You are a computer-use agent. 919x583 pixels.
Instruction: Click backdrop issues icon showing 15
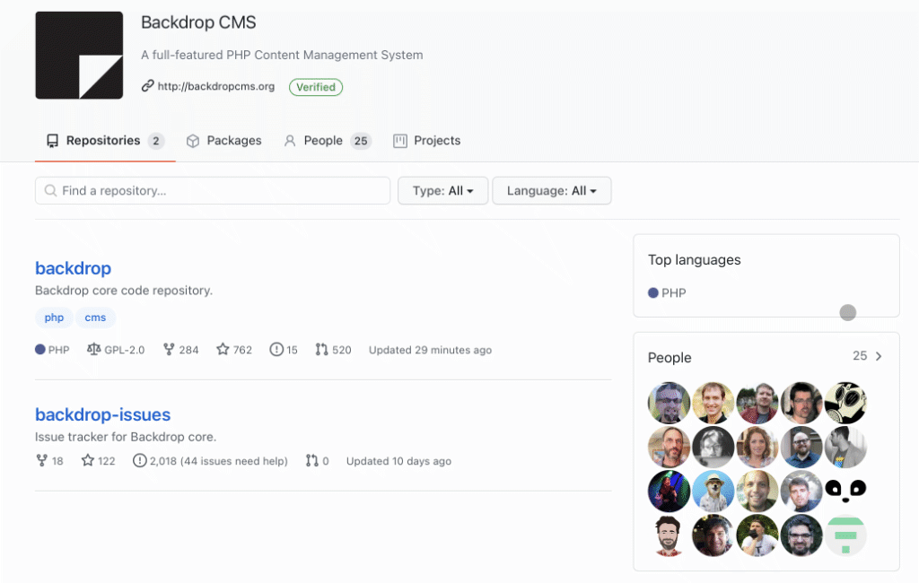(276, 349)
